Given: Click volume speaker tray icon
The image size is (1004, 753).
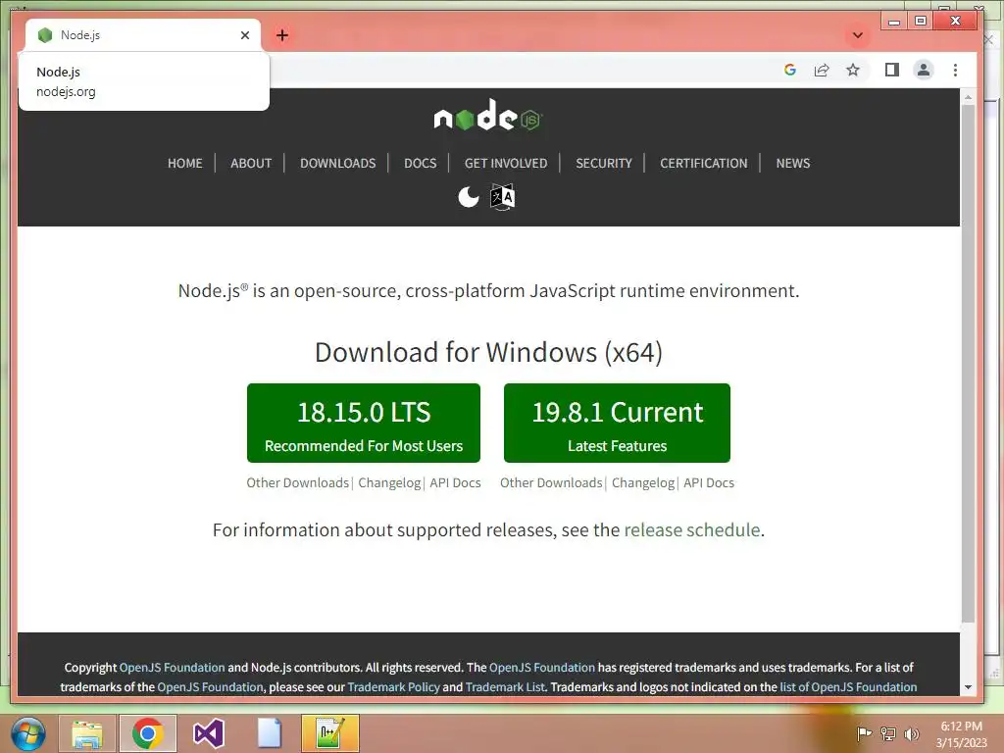Looking at the screenshot, I should coord(912,733).
